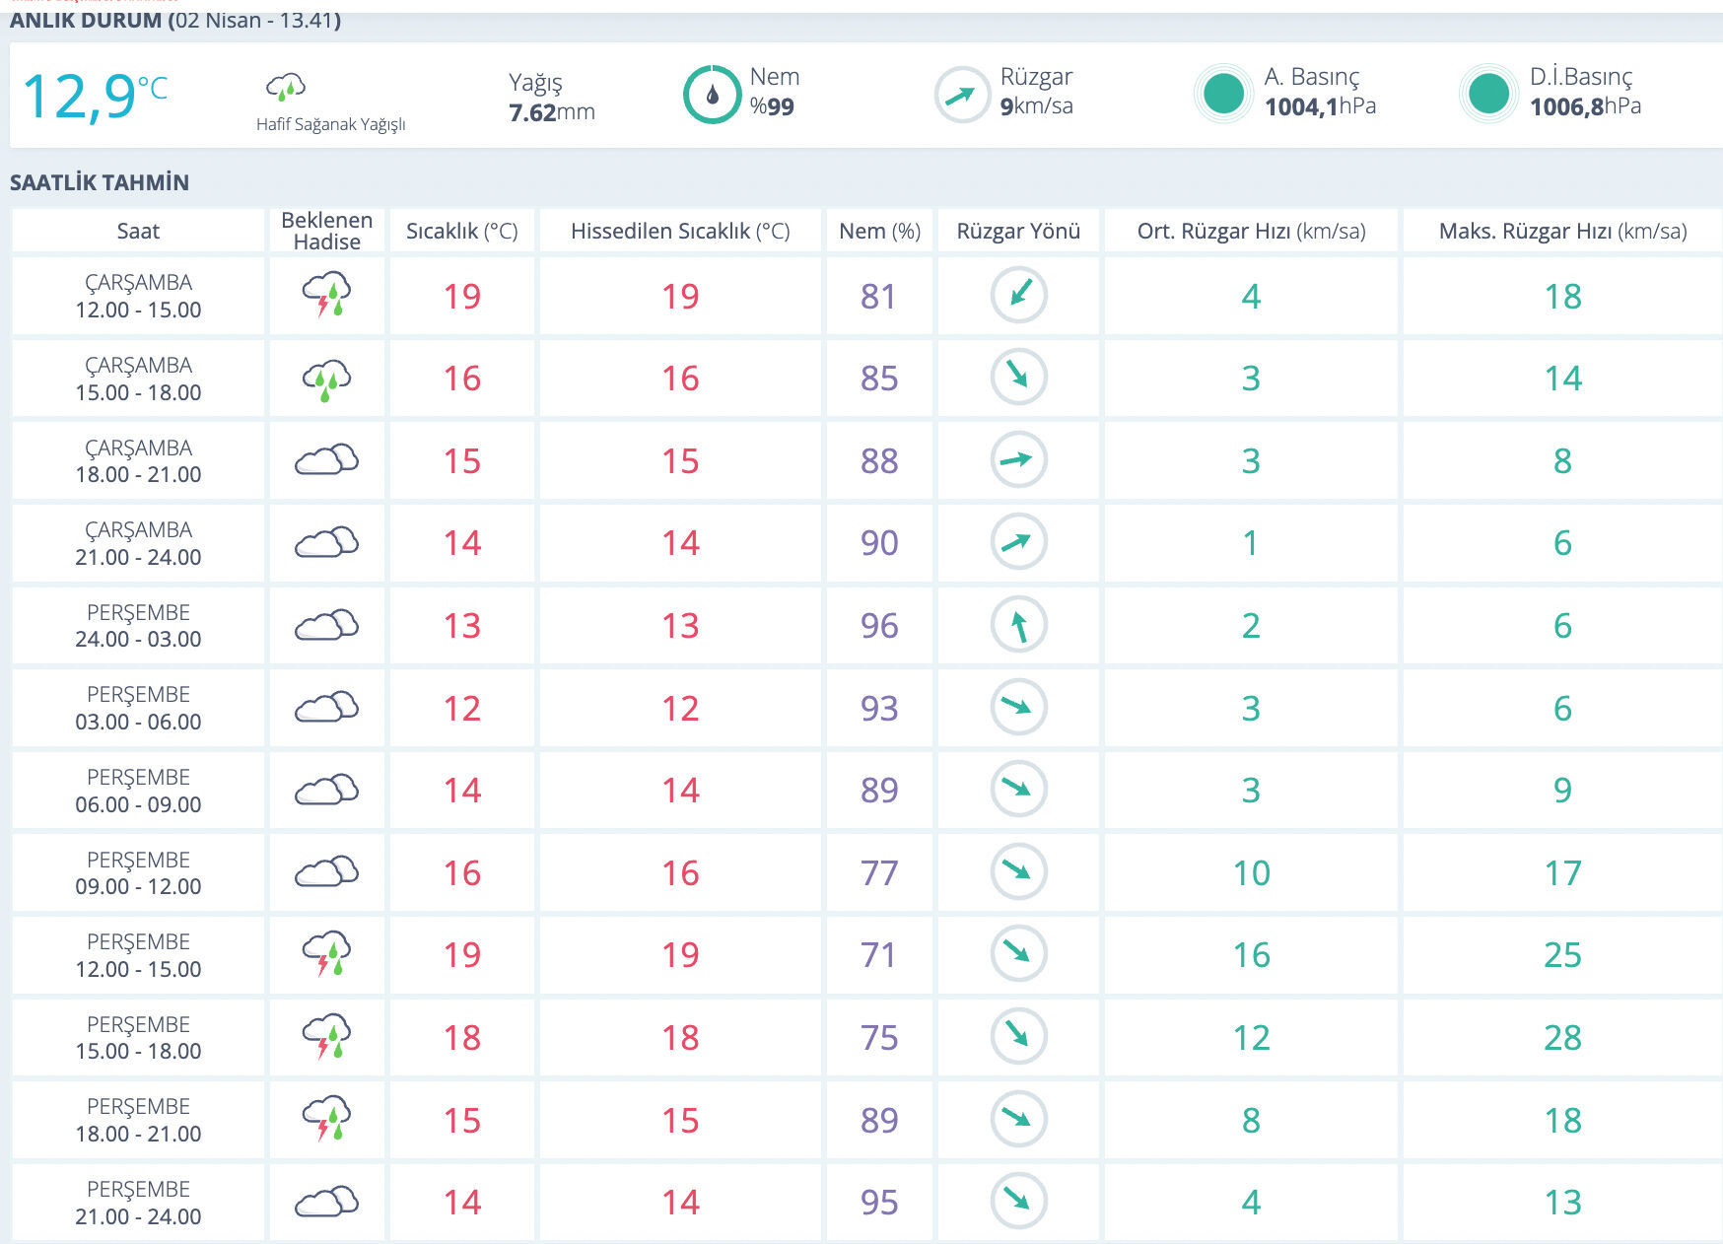Screen dimensions: 1723x1244
Task: Click the cloudy icon for Çarşamba 18.00 - 21.00
Action: point(326,460)
